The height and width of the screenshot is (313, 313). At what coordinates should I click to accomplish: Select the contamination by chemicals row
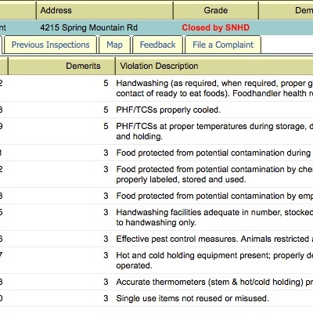156,174
